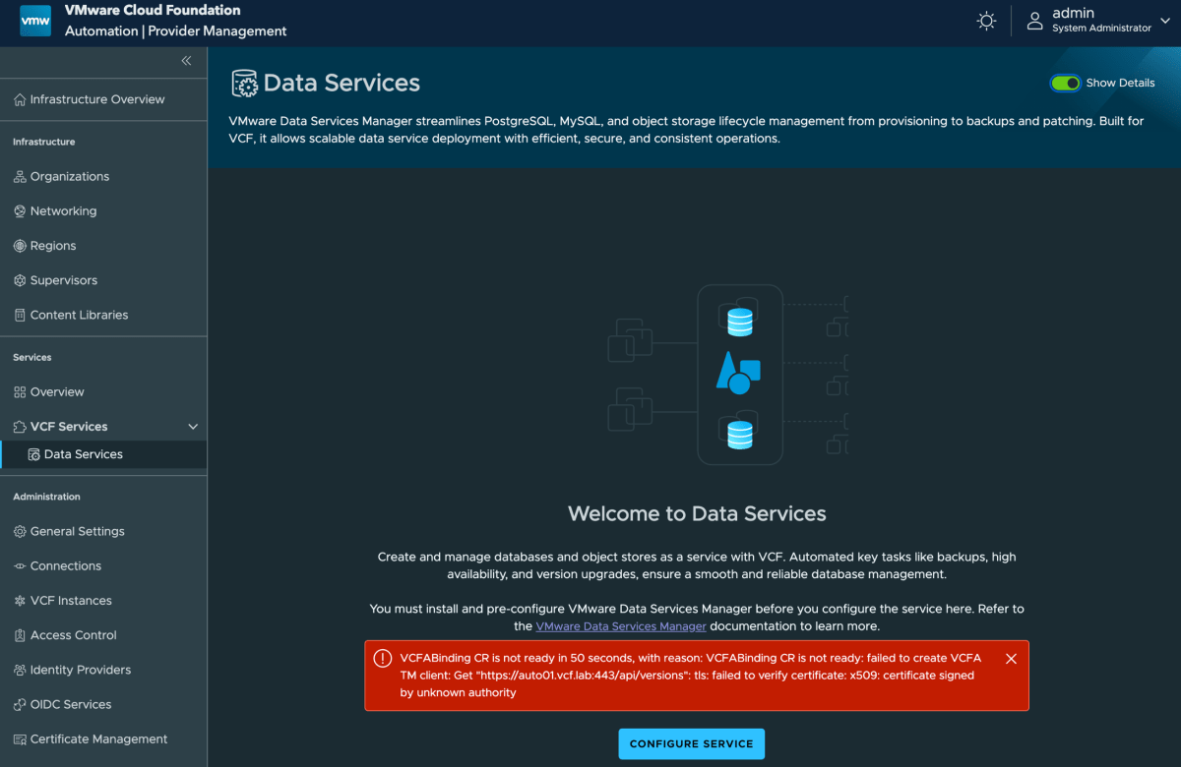Screen dimensions: 1181x767
Task: Open the OIDC Services icon
Action: (x=22, y=704)
